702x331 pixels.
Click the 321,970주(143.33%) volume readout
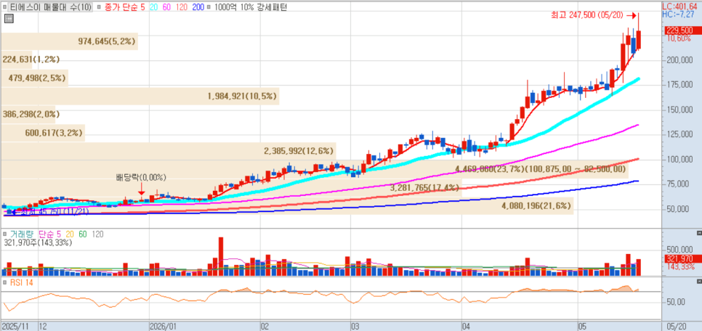point(36,242)
